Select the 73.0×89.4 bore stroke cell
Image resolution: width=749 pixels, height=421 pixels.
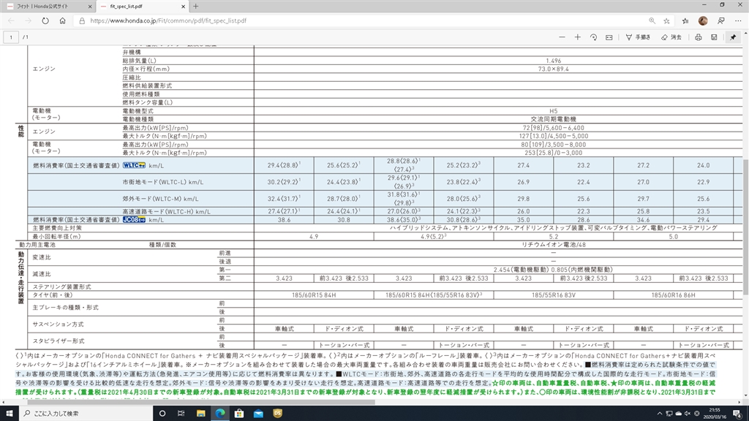(x=553, y=69)
